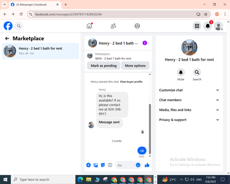Open File Explorer from the taskbar
Screen dimensions: 230x184
point(89,179)
